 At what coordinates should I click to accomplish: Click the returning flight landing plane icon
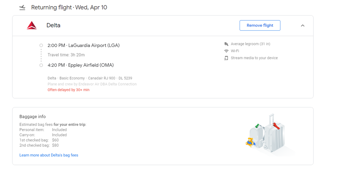[x=22, y=7]
